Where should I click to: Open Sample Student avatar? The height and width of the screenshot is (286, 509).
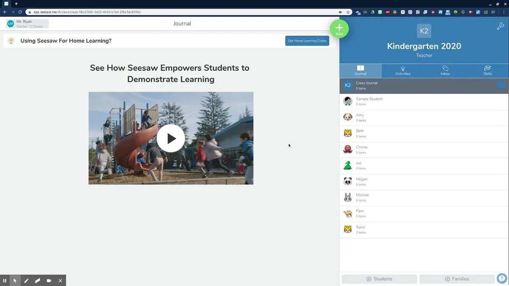click(348, 101)
